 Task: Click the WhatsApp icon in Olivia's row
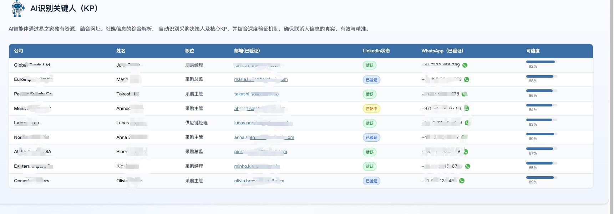[462, 181]
